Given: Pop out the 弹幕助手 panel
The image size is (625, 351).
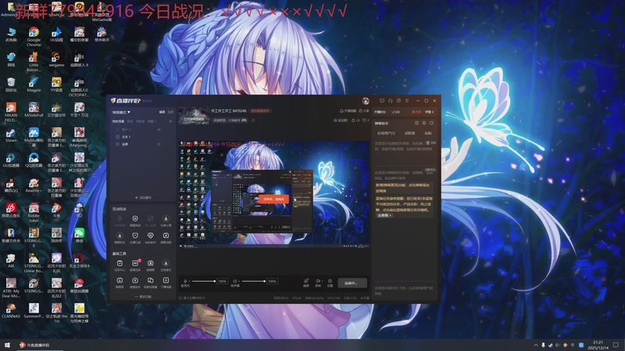Looking at the screenshot, I should point(431,123).
